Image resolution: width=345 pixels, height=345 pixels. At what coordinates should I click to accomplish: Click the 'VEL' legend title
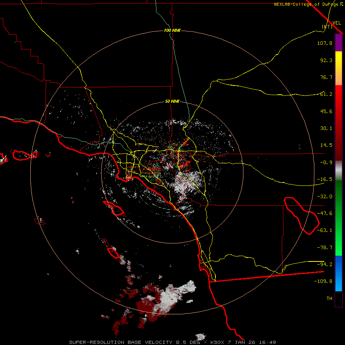click(337, 23)
